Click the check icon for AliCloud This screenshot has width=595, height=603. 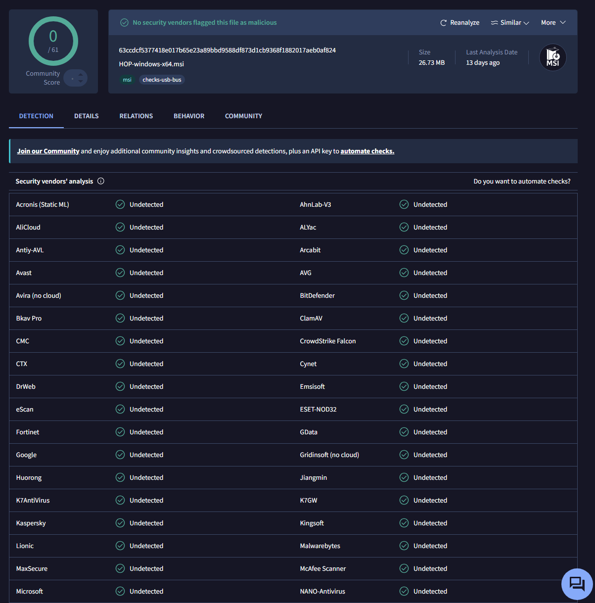120,227
